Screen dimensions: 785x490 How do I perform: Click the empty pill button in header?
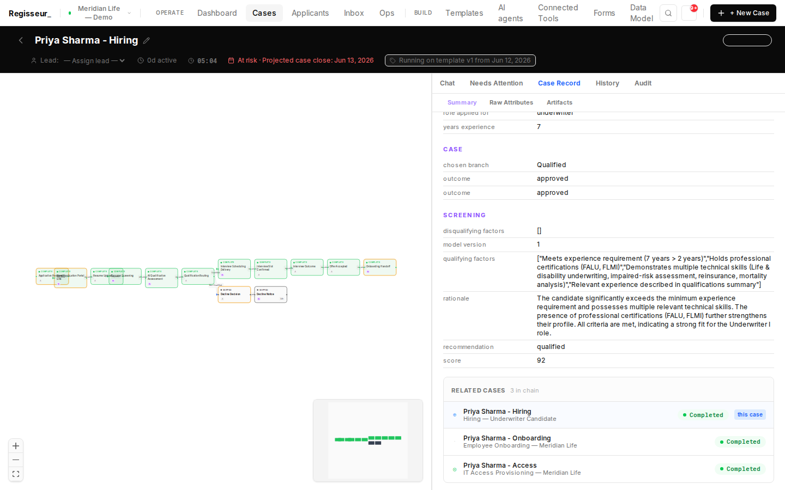coord(747,40)
